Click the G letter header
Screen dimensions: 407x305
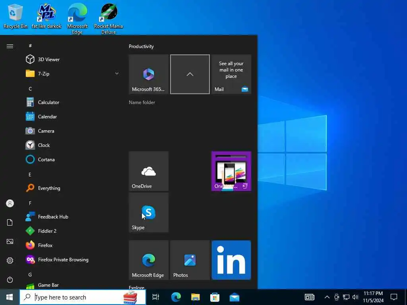tap(30, 274)
